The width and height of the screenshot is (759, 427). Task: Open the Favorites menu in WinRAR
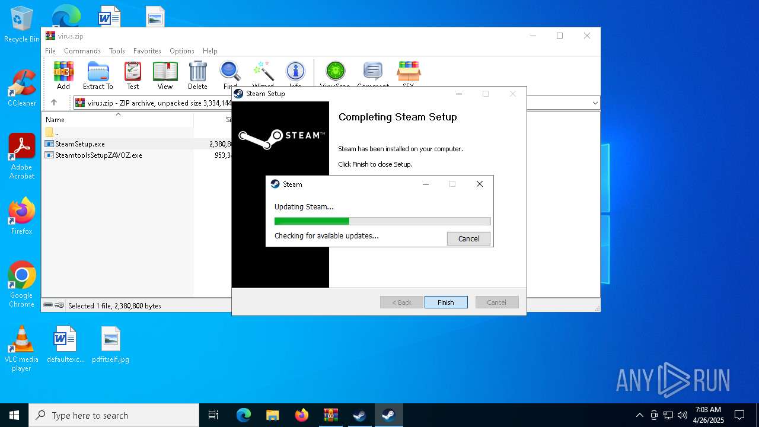pos(147,51)
